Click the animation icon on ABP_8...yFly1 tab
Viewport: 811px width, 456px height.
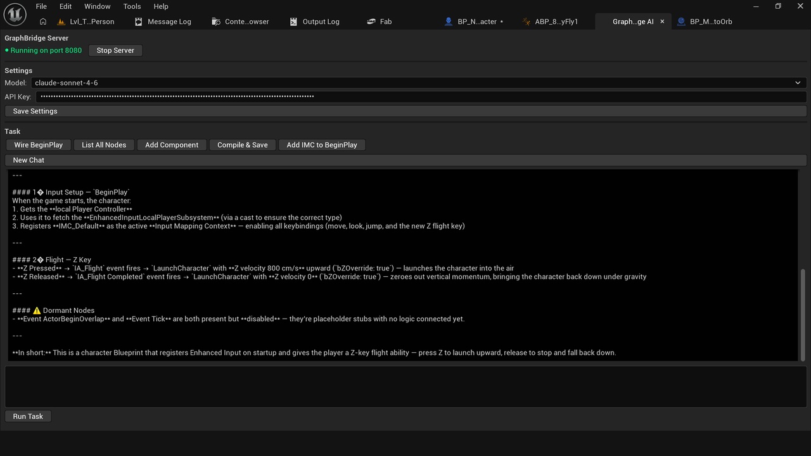pyautogui.click(x=527, y=22)
